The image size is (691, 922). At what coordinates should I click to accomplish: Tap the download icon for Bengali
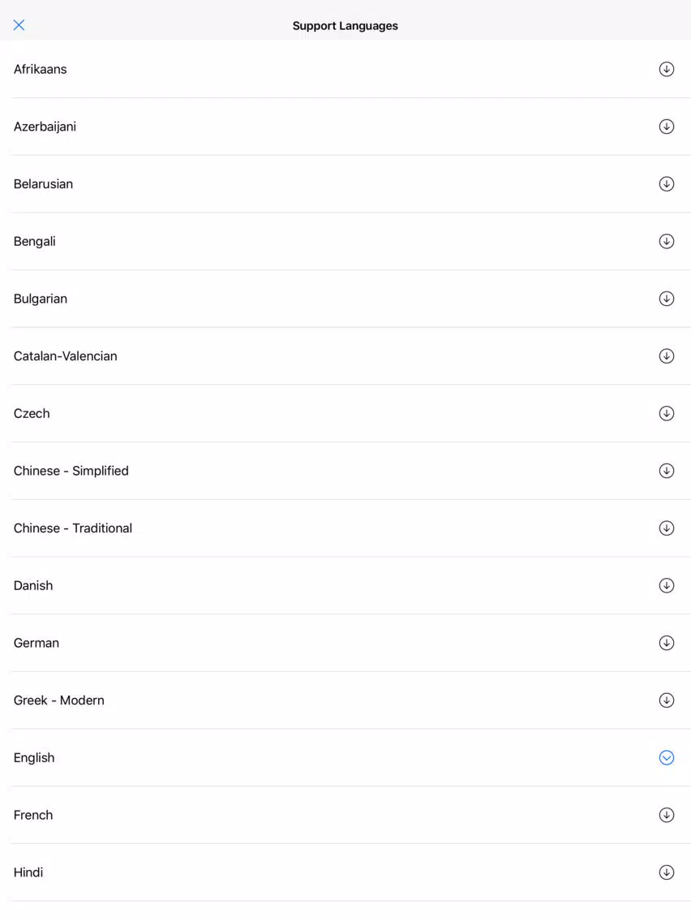(x=667, y=241)
